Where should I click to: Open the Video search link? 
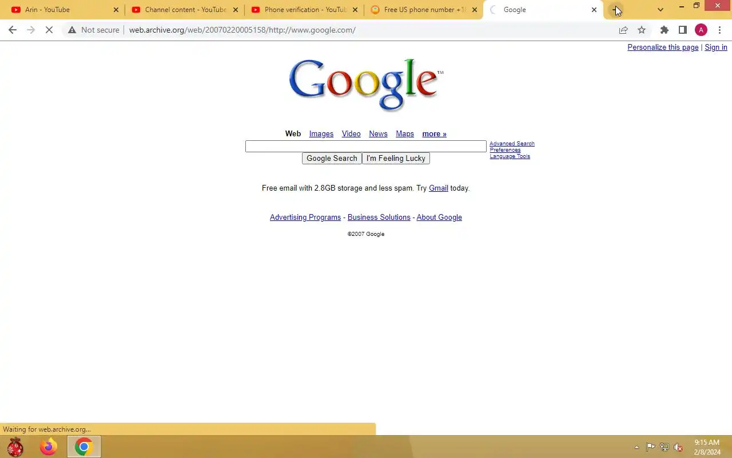coord(351,133)
